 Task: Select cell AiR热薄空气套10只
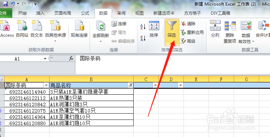(91, 110)
